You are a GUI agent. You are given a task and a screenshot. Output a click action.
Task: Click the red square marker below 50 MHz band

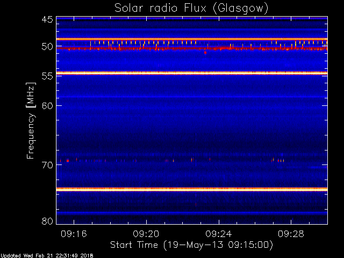[x=205, y=53]
